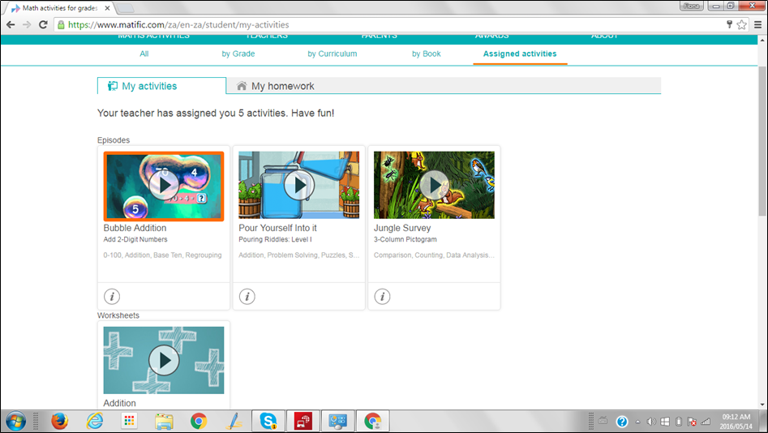The width and height of the screenshot is (768, 433).
Task: Open the saved password key icon
Action: (729, 24)
